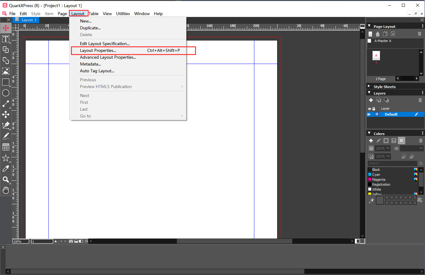Select the Line tool
The height and width of the screenshot is (275, 425).
(x=6, y=104)
